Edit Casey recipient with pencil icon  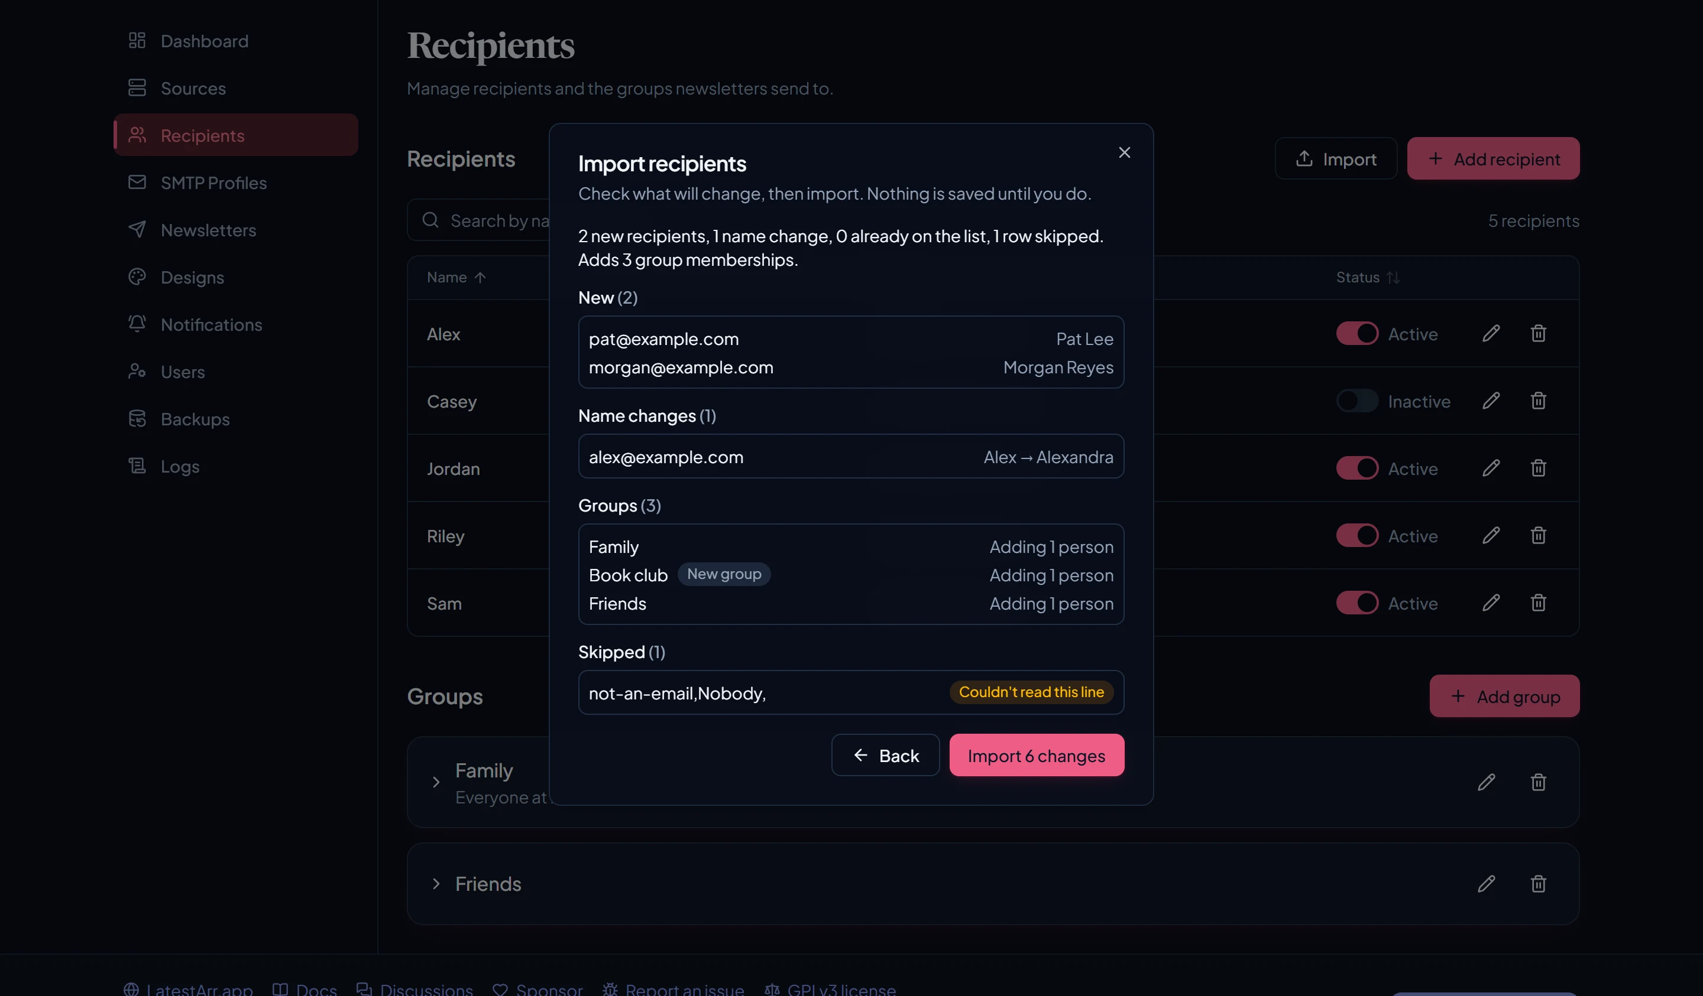coord(1491,401)
